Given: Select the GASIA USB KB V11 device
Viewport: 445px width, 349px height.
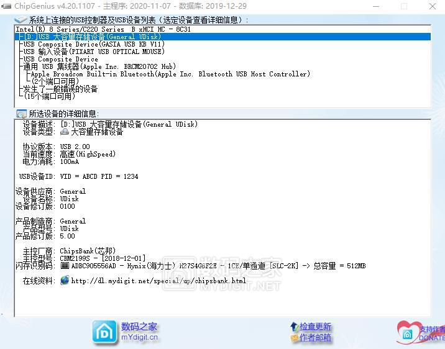Looking at the screenshot, I should pos(94,44).
